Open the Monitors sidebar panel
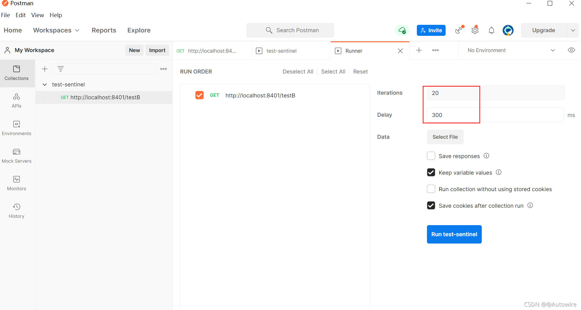 pyautogui.click(x=17, y=183)
